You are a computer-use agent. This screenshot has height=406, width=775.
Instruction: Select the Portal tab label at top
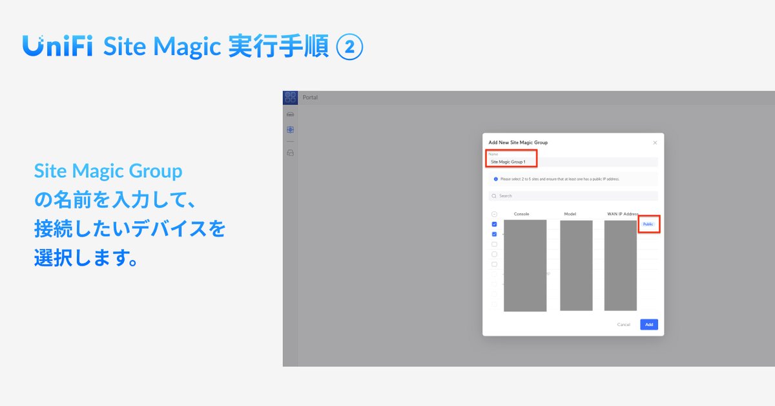(310, 97)
